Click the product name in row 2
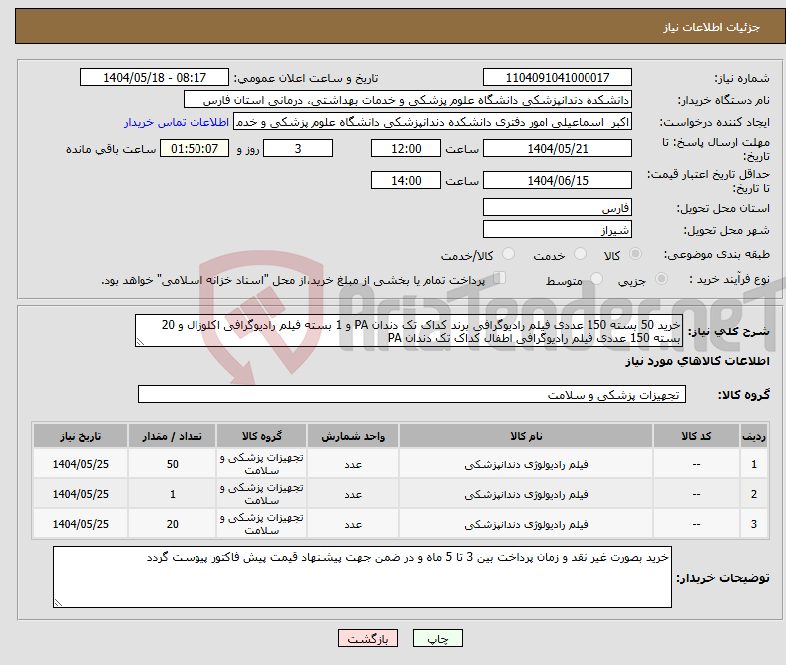Image resolution: width=786 pixels, height=665 pixels. (527, 494)
